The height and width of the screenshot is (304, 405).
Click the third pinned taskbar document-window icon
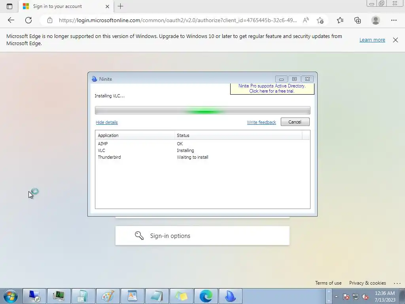(x=83, y=296)
